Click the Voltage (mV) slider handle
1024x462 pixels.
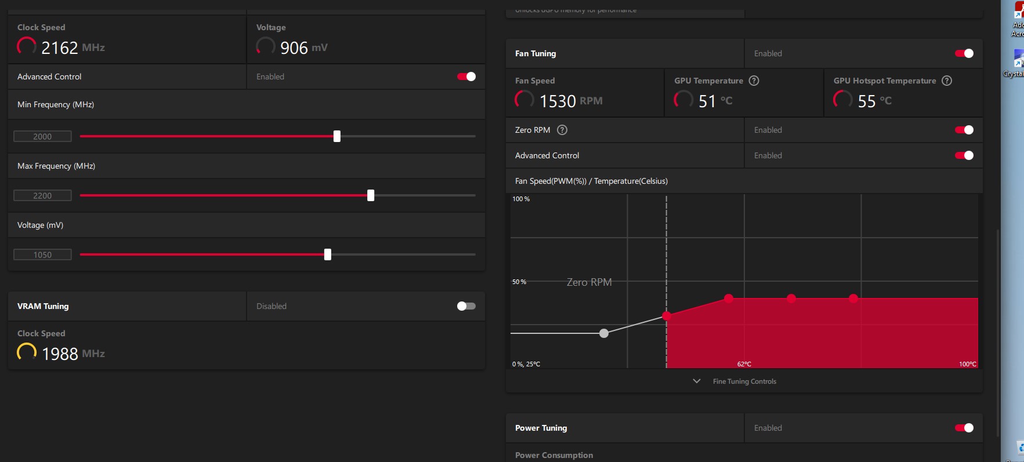[x=328, y=254]
